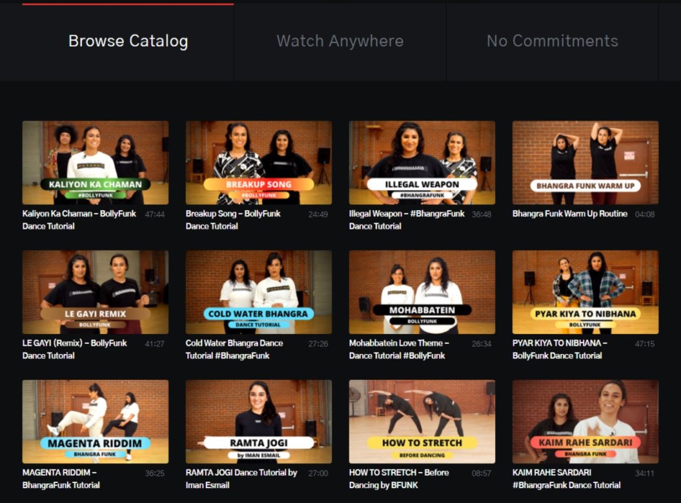
Task: Click title link Kaliyon Ka Chaman – BollyFunk Dance Tutorial
Action: pyautogui.click(x=79, y=220)
